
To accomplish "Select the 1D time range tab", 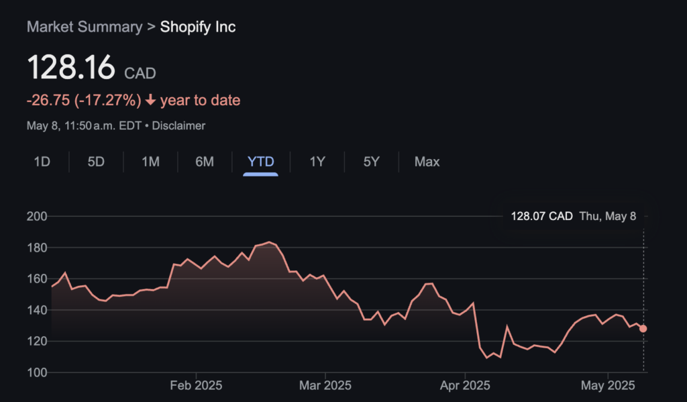I will coord(42,162).
